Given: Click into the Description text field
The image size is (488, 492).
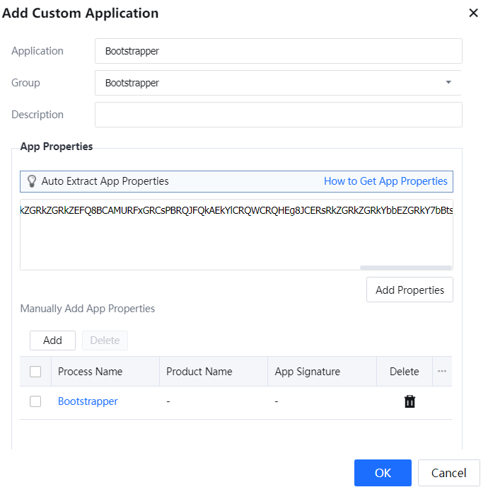Looking at the screenshot, I should 278,115.
